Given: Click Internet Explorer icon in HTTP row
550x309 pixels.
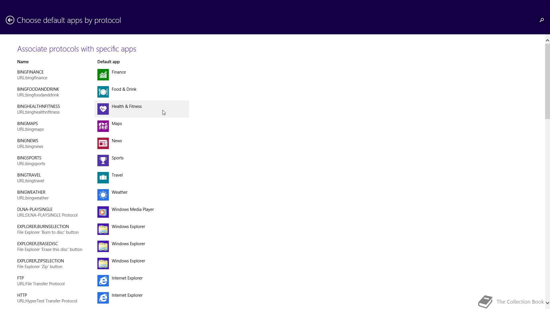Looking at the screenshot, I should click(103, 298).
